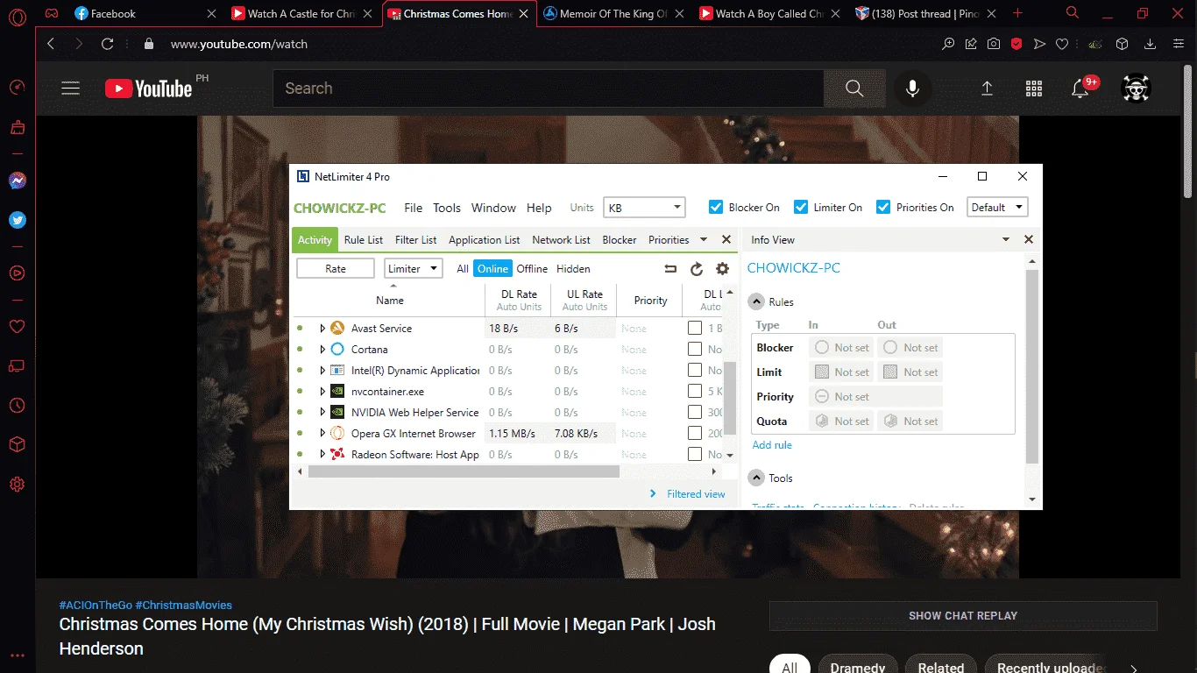Screen dimensions: 1197x673
Task: Open Settings gear in the Opera sidebar
Action: 17,485
